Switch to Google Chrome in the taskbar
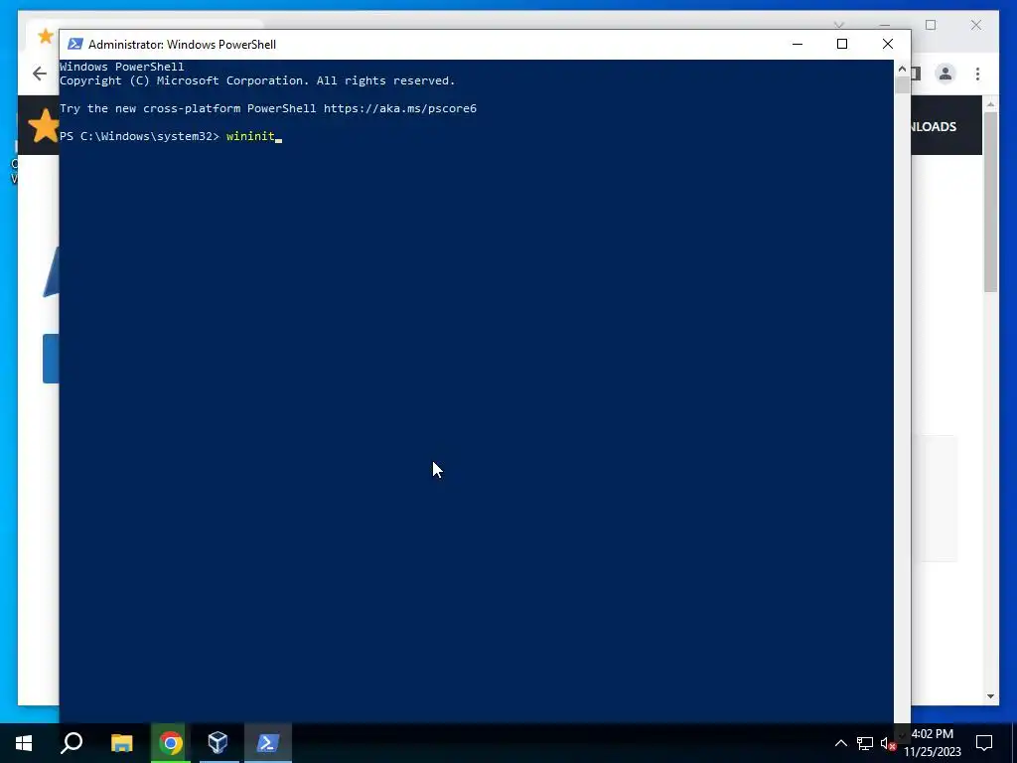 [171, 743]
